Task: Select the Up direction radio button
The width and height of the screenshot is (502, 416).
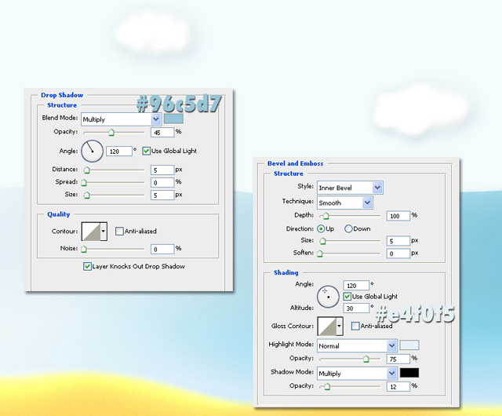Action: coord(321,229)
